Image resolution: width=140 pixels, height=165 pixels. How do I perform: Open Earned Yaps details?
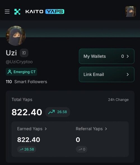(30, 129)
